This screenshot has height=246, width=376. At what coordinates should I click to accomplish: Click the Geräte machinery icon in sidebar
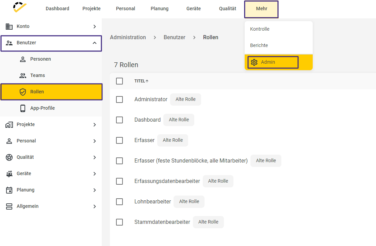pyautogui.click(x=9, y=173)
